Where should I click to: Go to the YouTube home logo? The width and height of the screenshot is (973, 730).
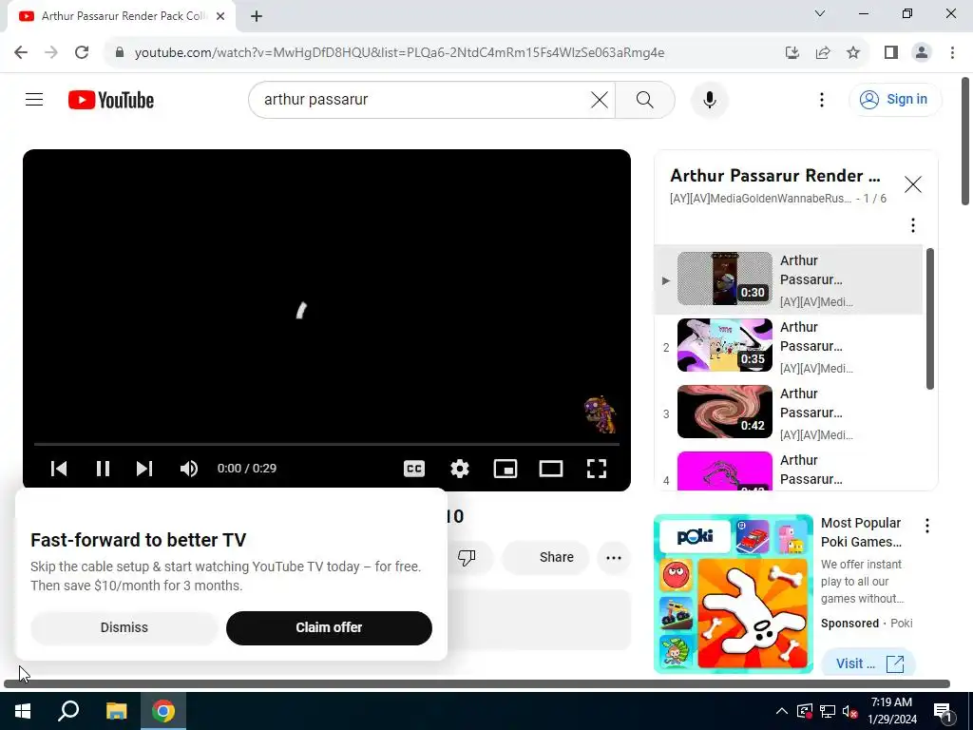111,100
